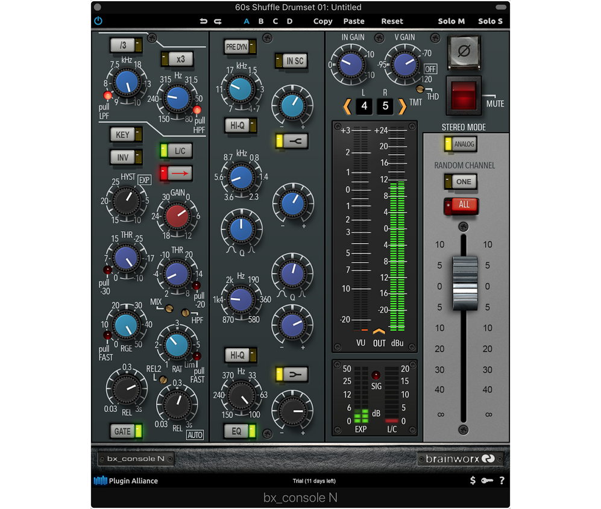Click the Plugin Alliance logo
Screen dimensions: 601x509
[x=126, y=481]
